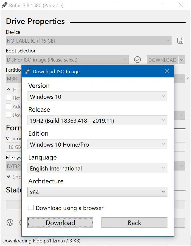
Task: Click the status text Downloading Fido.ps1.lzma
Action: [x=41, y=241]
